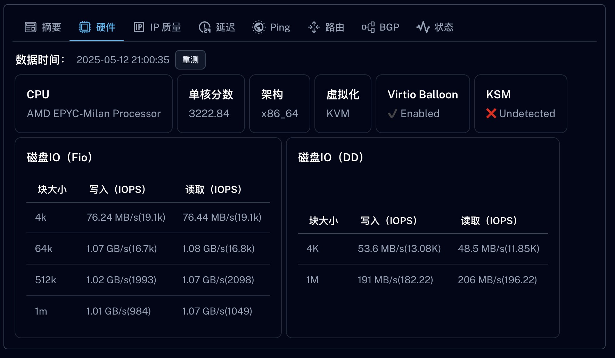Click the 磁盘IO（DD）panel header
This screenshot has width=615, height=358.
330,157
